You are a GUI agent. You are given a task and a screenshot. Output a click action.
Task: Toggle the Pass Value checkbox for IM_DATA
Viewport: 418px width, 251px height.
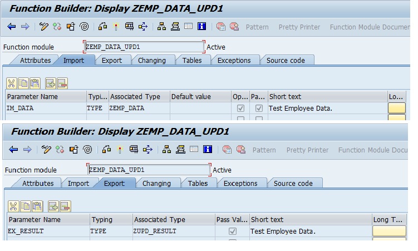point(259,109)
